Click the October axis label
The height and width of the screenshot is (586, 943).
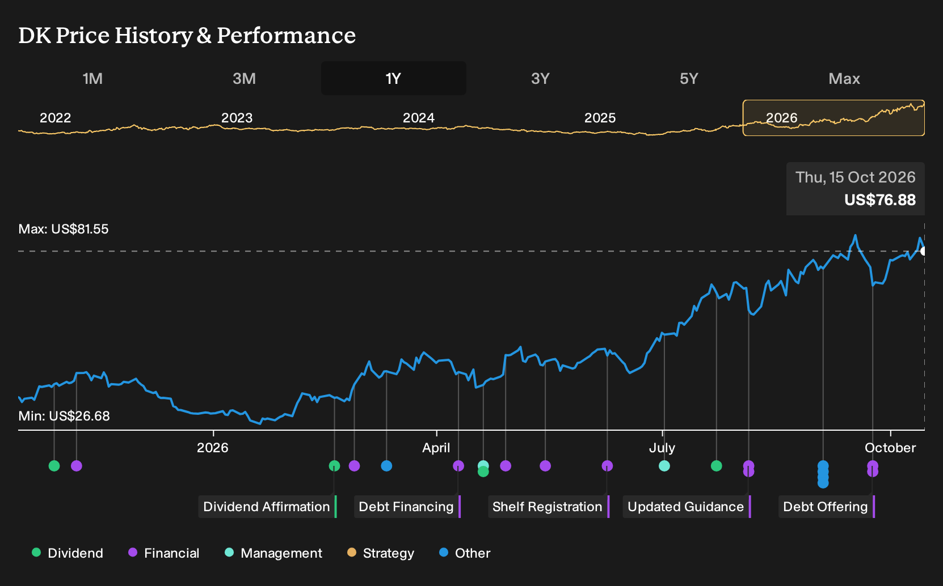(890, 448)
